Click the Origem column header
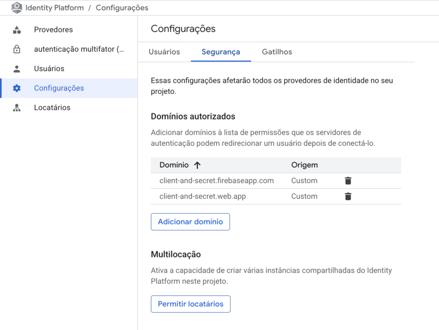 (x=304, y=165)
